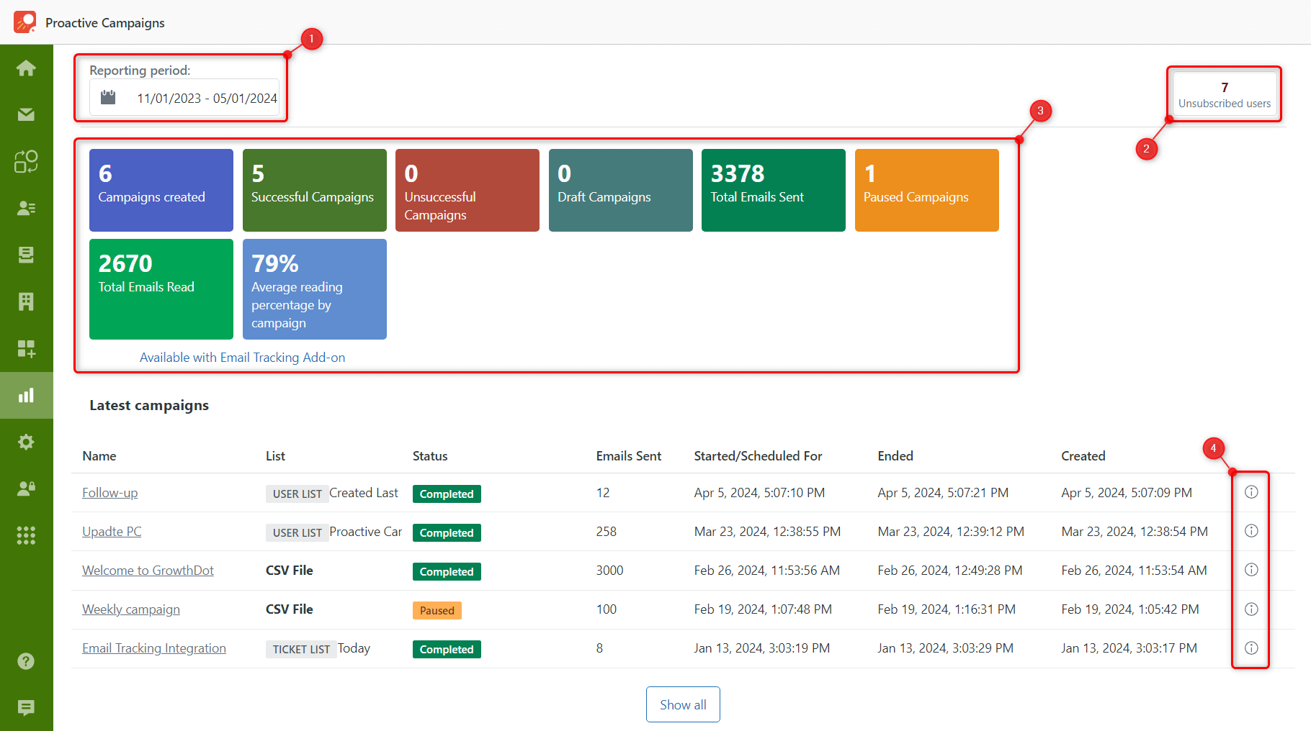Image resolution: width=1311 pixels, height=731 pixels.
Task: Click the Proactive Campaigns app logo
Action: pos(24,22)
